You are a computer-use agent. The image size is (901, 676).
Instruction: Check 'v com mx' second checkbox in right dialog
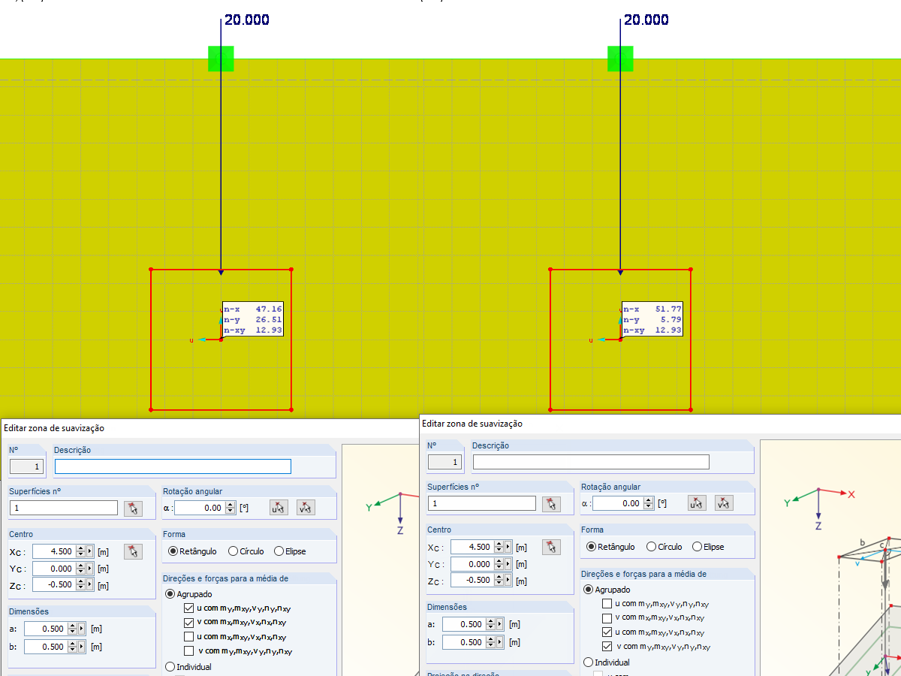(x=607, y=618)
